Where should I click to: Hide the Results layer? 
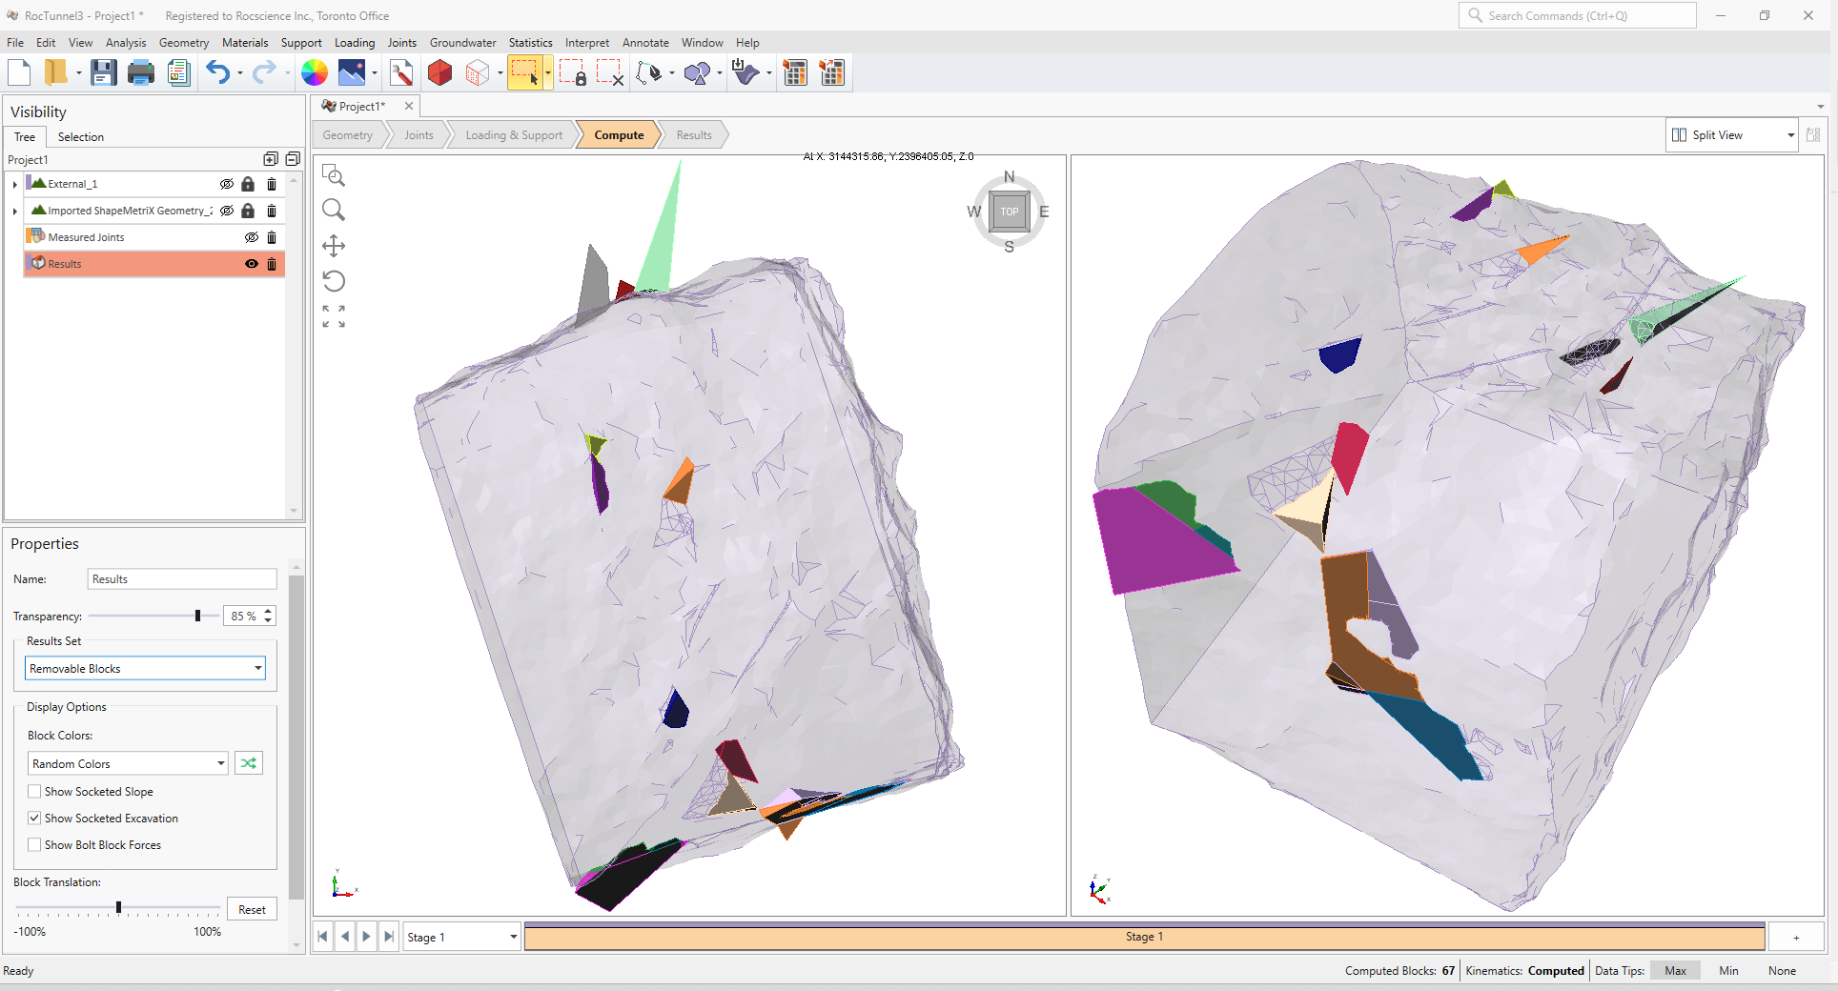click(x=252, y=264)
